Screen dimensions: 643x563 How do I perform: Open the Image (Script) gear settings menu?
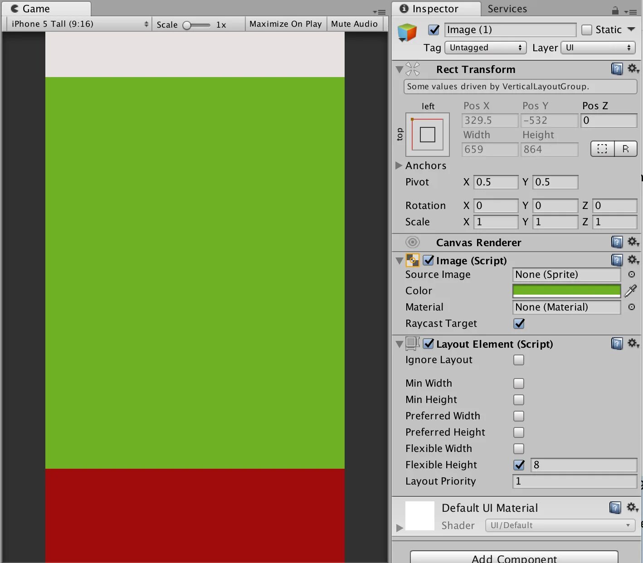[633, 260]
